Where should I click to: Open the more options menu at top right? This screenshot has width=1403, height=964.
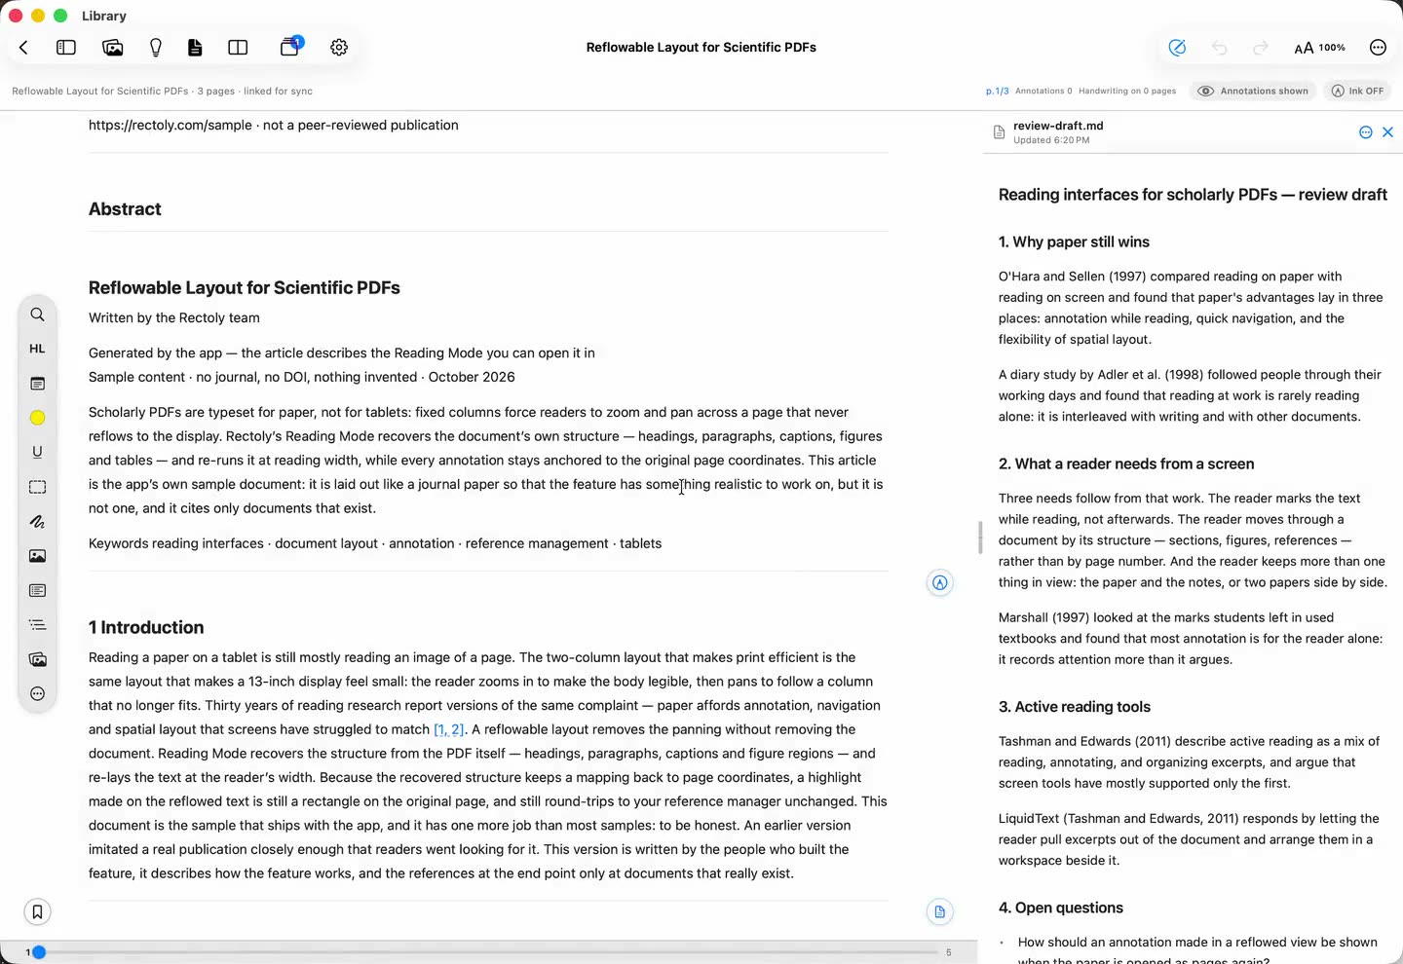1378,47
